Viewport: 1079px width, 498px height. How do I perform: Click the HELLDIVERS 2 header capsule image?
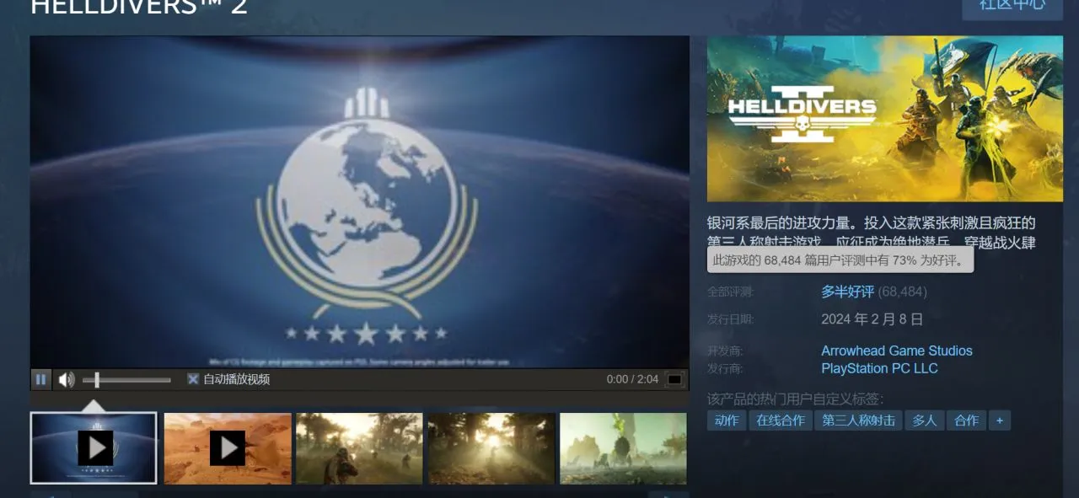click(885, 119)
